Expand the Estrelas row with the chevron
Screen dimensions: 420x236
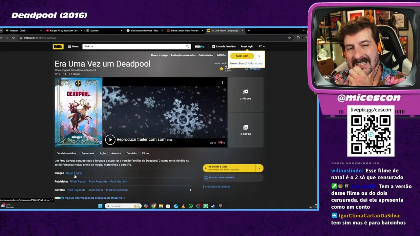click(190, 190)
